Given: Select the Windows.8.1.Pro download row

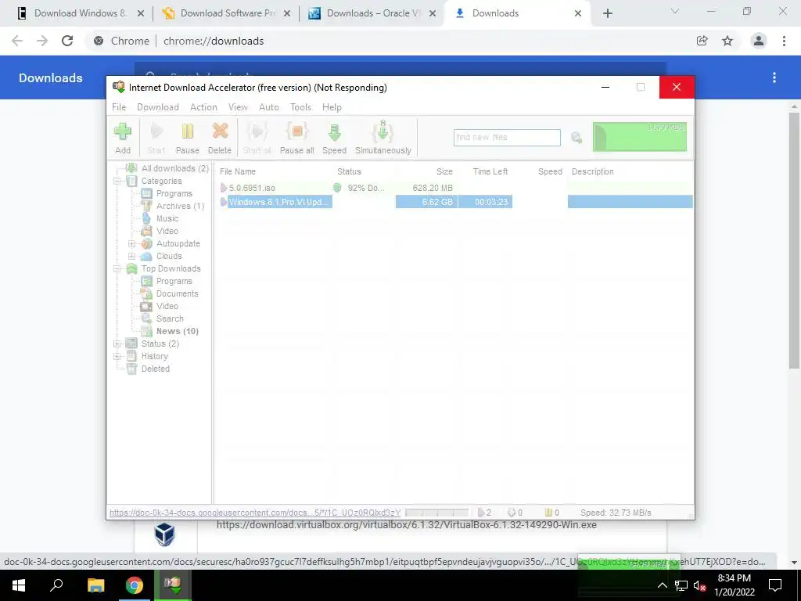Looking at the screenshot, I should tap(454, 202).
